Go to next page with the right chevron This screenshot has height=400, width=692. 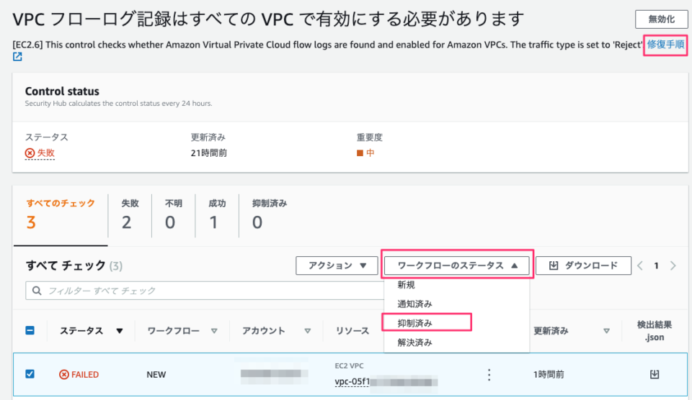[673, 265]
